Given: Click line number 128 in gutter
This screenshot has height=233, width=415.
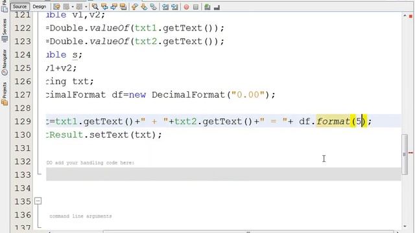Looking at the screenshot, I should pos(23,108).
